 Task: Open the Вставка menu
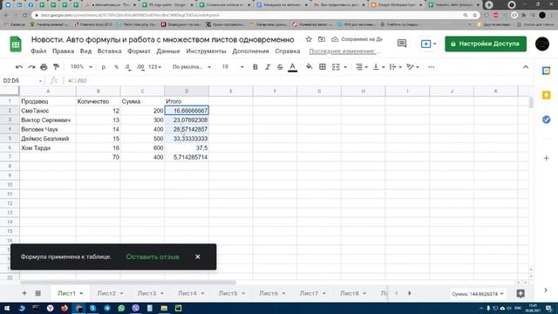(109, 51)
